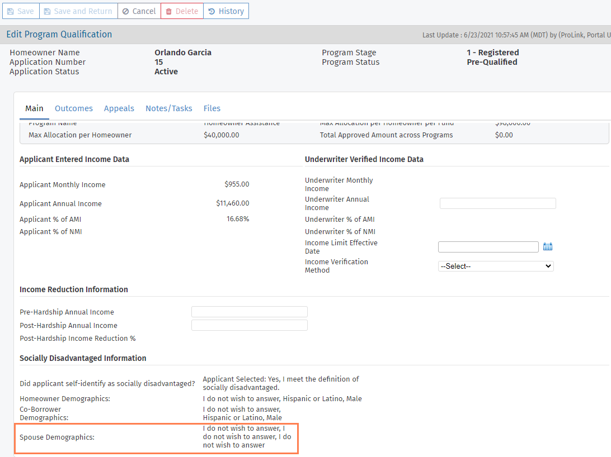Screen dimensions: 611x457
Task: Open calendar picker for Income Limit Effective Date
Action: [548, 247]
